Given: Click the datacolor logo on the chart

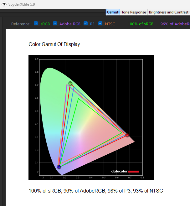Looking at the screenshot, I should point(125,171).
